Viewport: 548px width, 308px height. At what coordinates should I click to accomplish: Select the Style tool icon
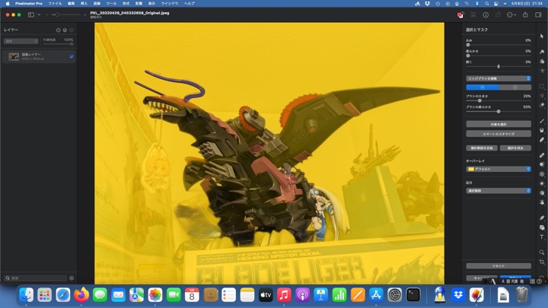(x=542, y=52)
